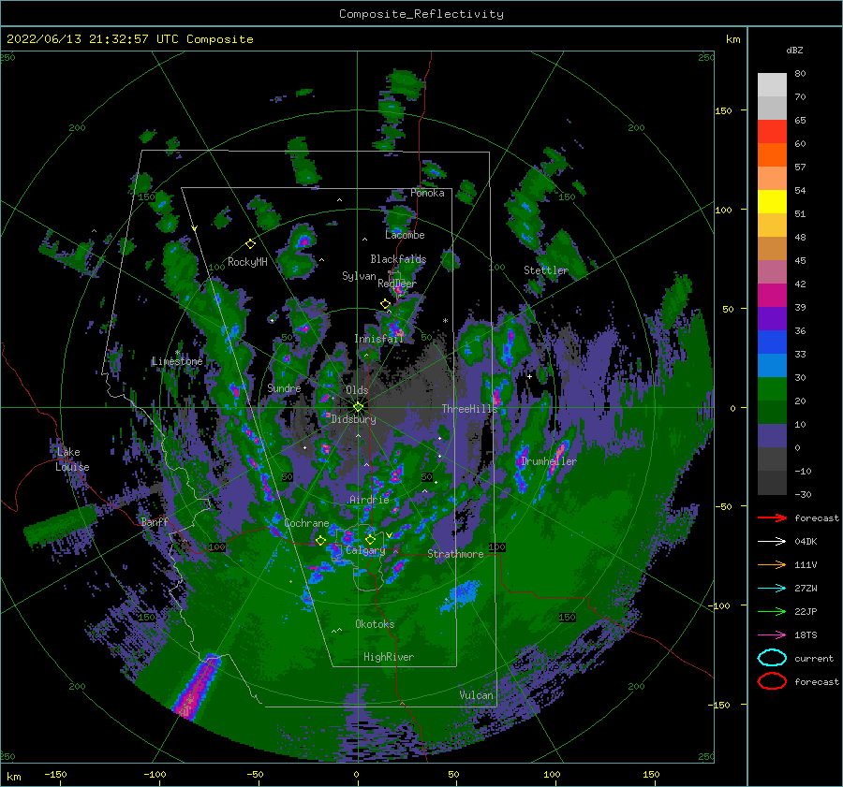
Task: Click the orange 111V arrow icon
Action: coord(772,564)
